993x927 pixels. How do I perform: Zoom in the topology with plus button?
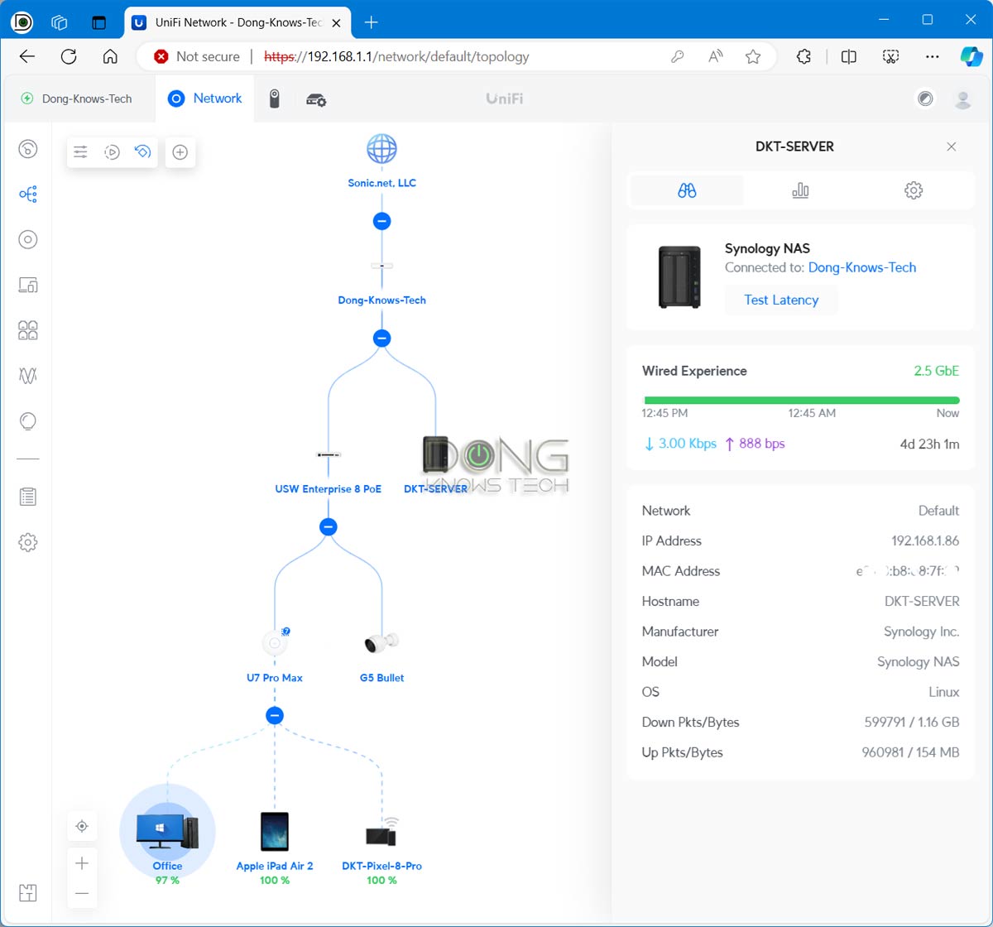(x=82, y=863)
